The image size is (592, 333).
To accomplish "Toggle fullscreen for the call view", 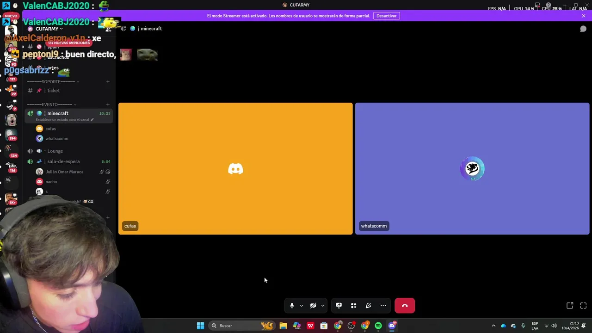I will [x=583, y=306].
